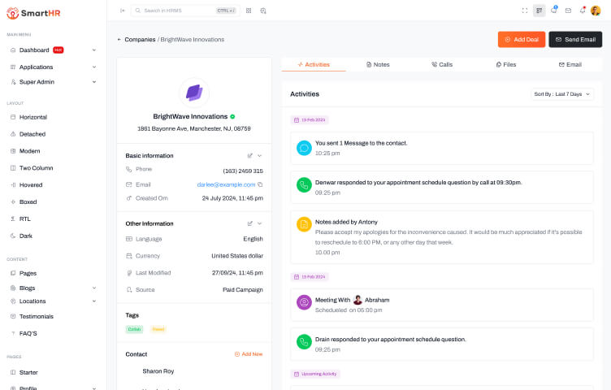The width and height of the screenshot is (611, 390).
Task: Open the darlee@example.com email link
Action: tap(226, 184)
